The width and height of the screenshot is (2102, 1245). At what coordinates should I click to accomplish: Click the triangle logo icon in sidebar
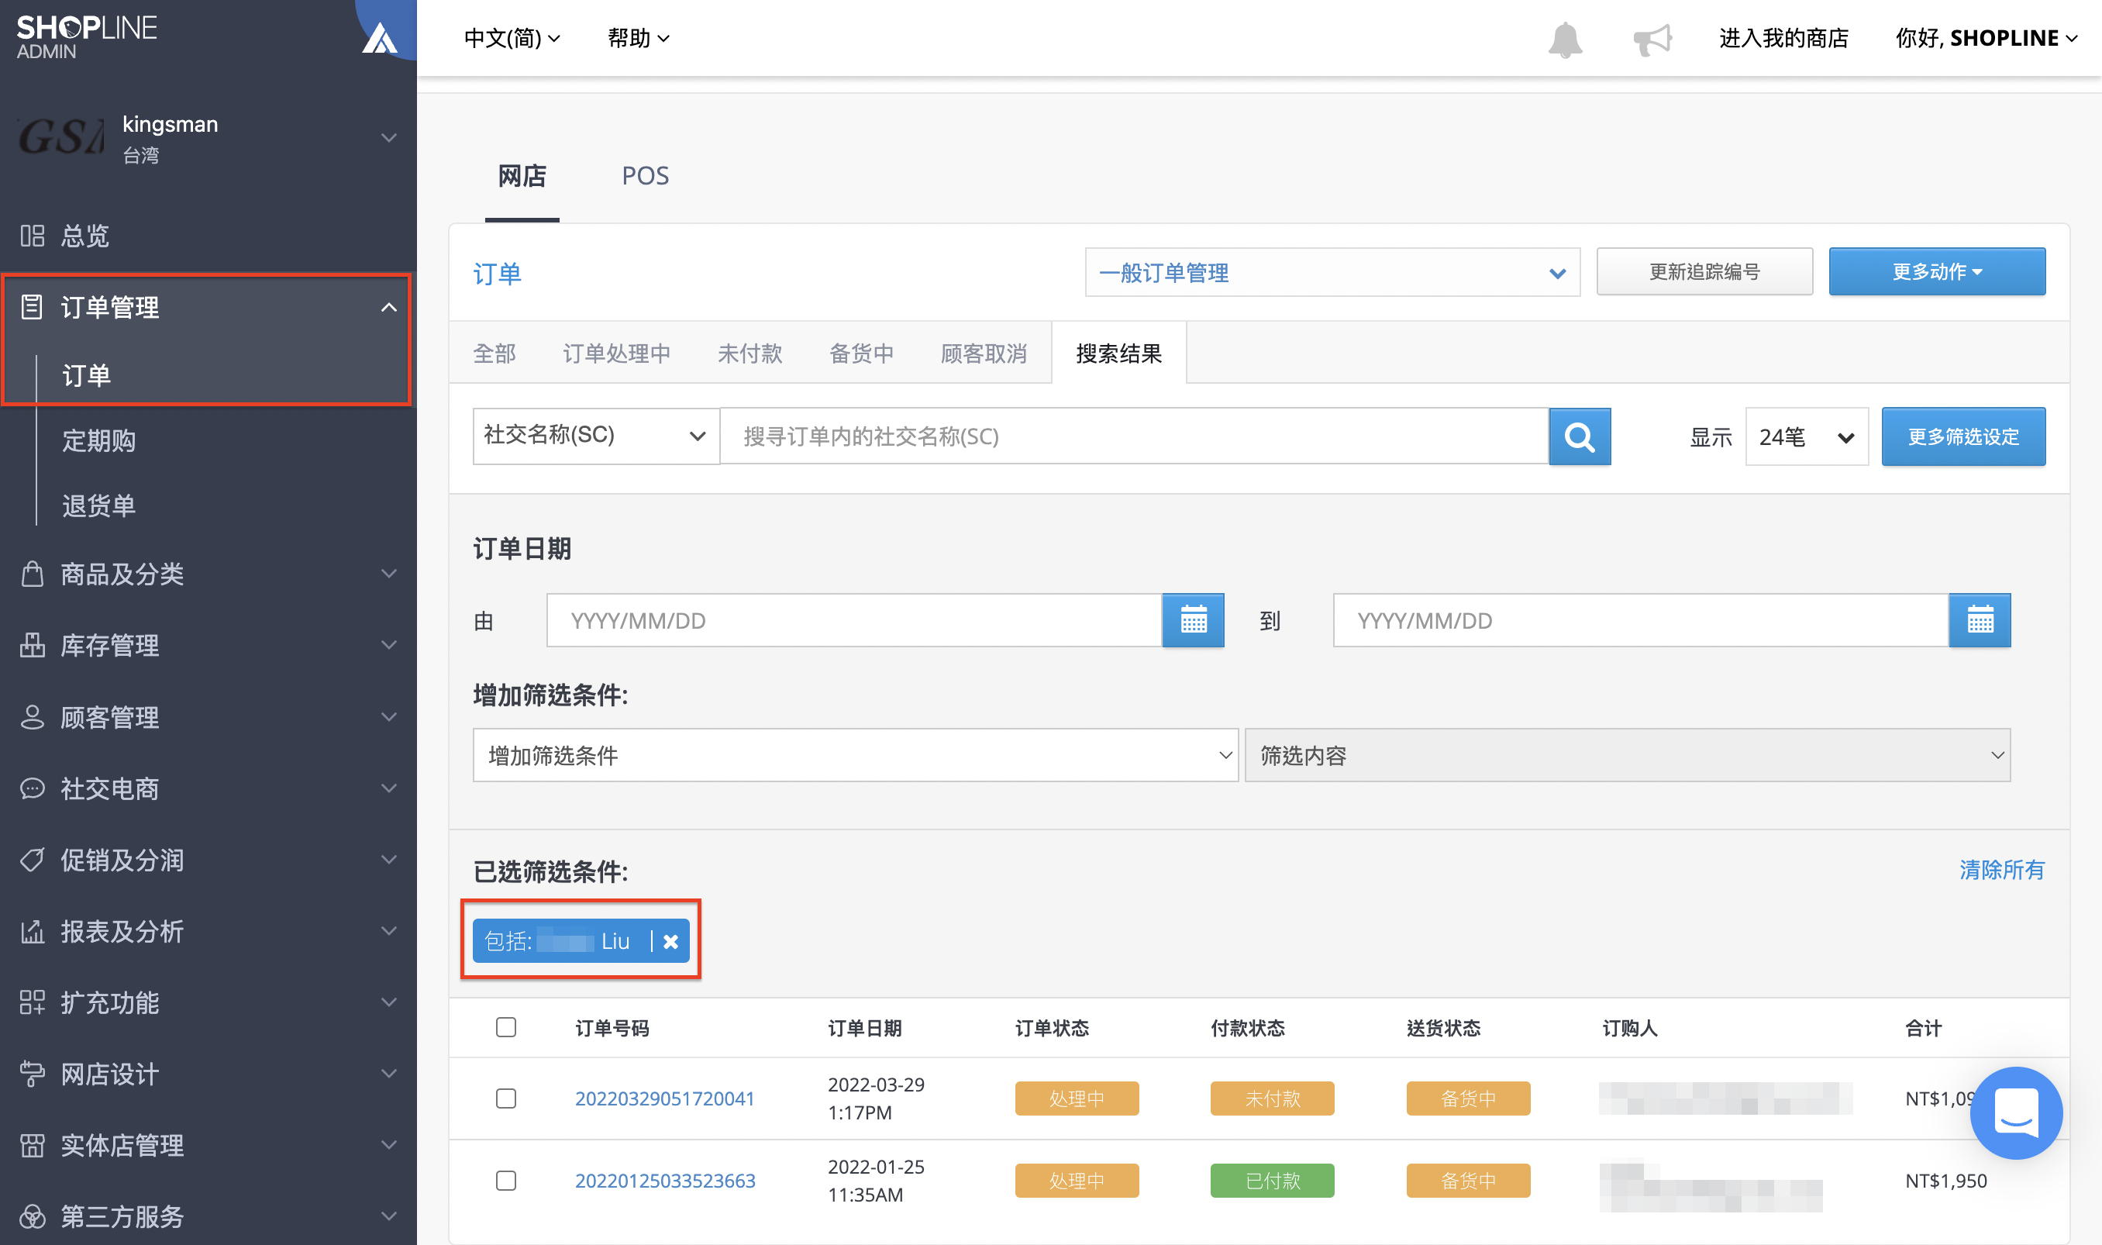coord(379,39)
